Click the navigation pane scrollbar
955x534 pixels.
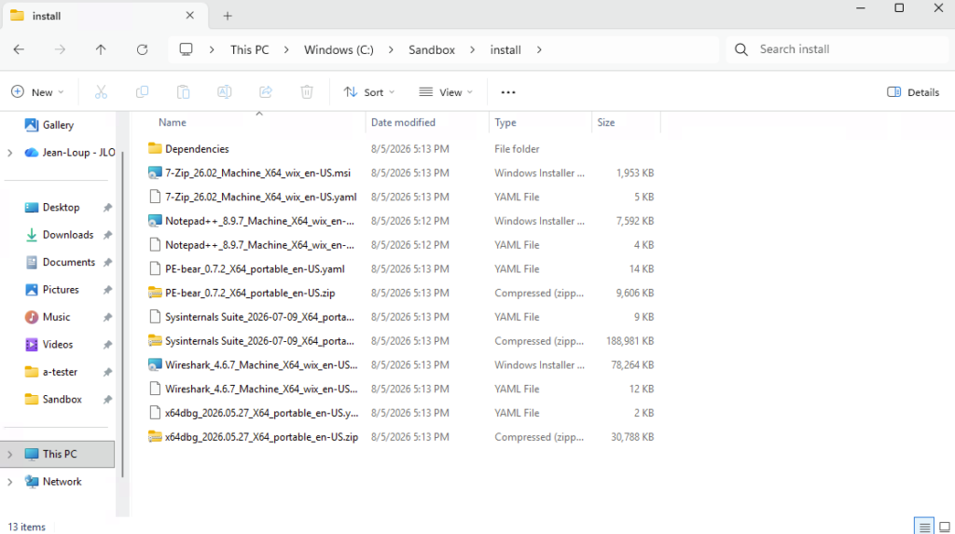point(123,313)
